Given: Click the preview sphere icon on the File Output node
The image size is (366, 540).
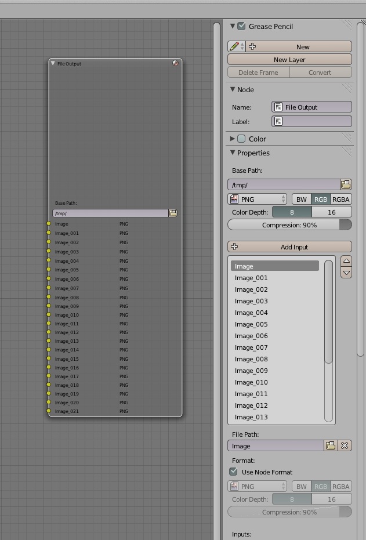Looking at the screenshot, I should (175, 63).
